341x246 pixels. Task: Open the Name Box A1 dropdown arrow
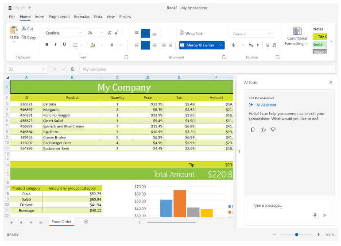43,69
